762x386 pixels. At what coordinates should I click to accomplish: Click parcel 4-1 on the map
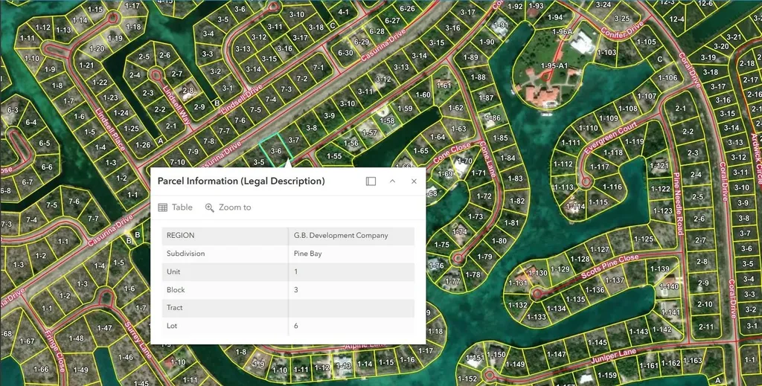pyautogui.click(x=343, y=12)
